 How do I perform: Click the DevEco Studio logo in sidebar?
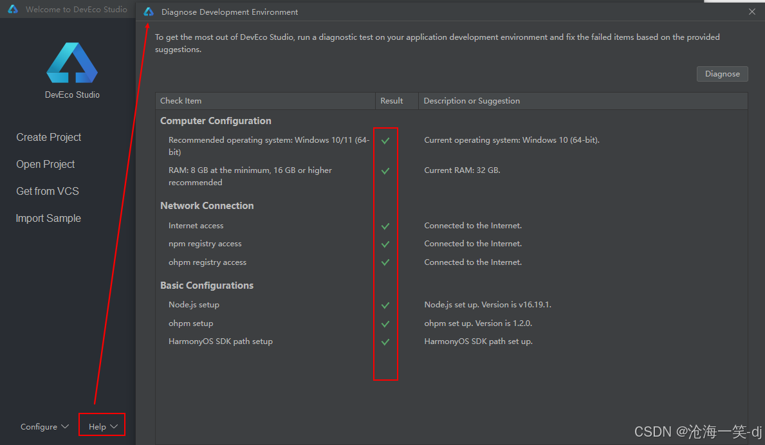[x=72, y=63]
